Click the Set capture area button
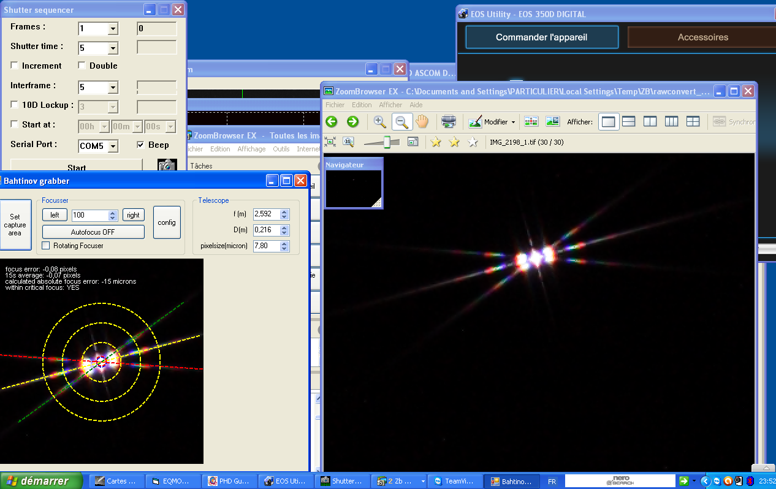 (x=15, y=225)
